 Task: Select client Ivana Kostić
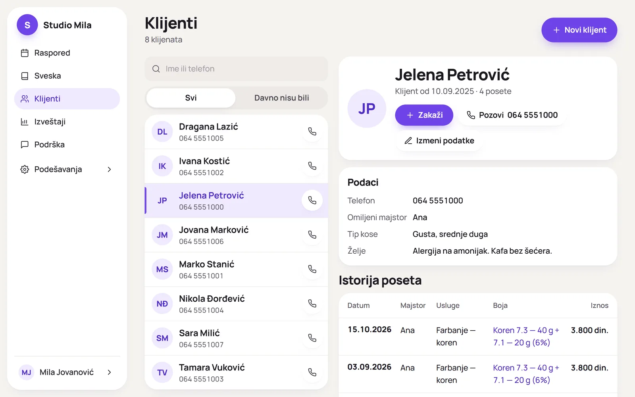[x=236, y=166]
